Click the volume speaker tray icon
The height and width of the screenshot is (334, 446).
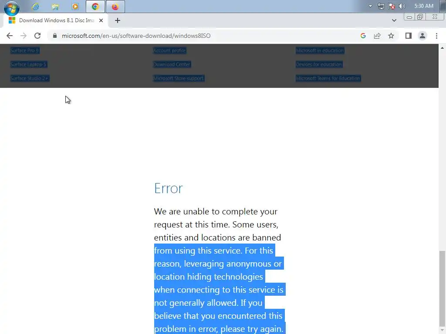tap(402, 6)
